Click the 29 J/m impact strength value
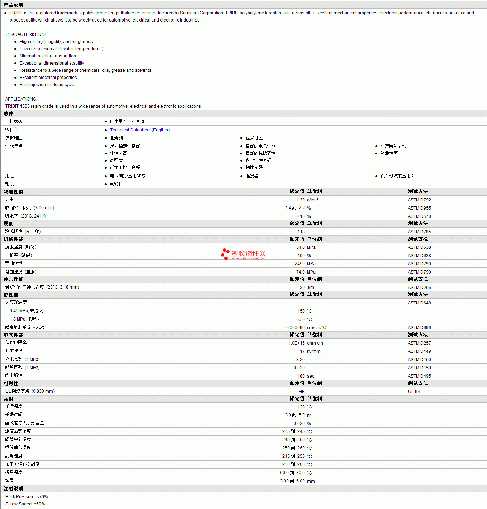This screenshot has width=487, height=509. pos(302,288)
